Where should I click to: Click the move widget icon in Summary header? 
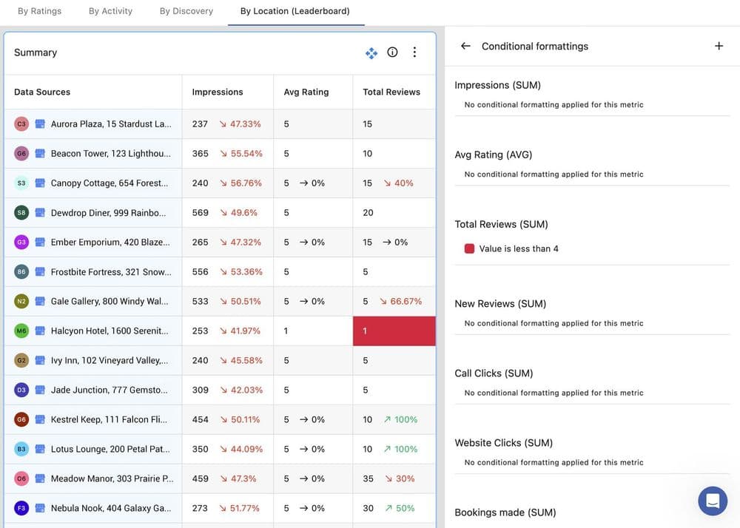(371, 53)
